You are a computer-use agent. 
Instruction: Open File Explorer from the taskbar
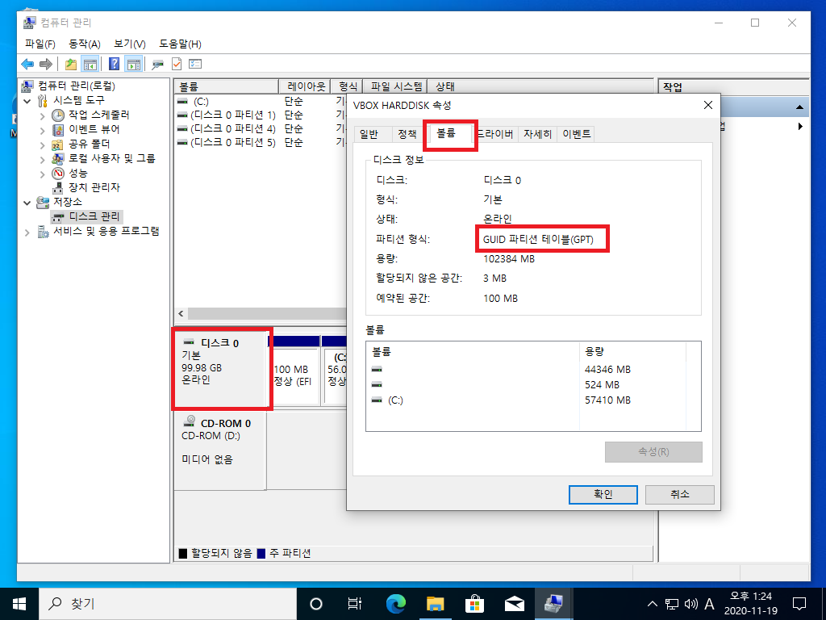coord(436,603)
